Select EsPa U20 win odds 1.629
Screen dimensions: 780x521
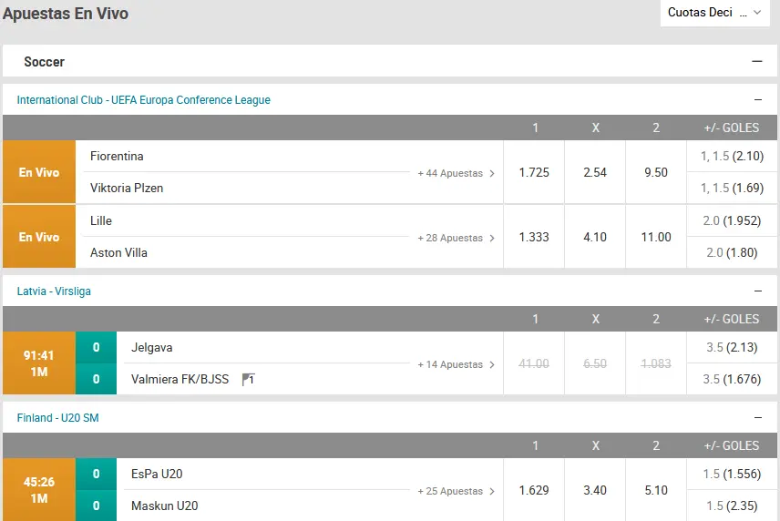[x=534, y=490]
